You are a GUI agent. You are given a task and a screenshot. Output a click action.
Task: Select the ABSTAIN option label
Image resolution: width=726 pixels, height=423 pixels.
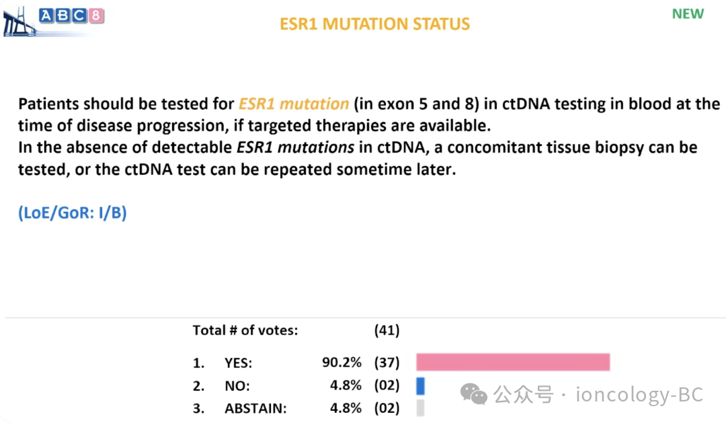coord(255,408)
